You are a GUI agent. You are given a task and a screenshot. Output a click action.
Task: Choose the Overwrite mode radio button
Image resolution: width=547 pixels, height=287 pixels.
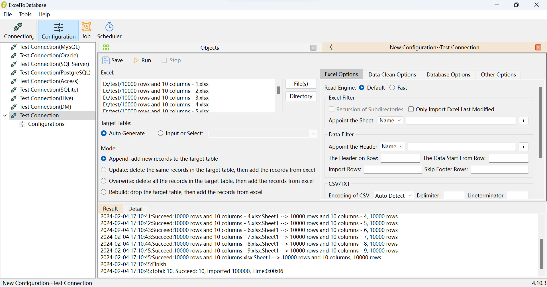[x=104, y=181]
